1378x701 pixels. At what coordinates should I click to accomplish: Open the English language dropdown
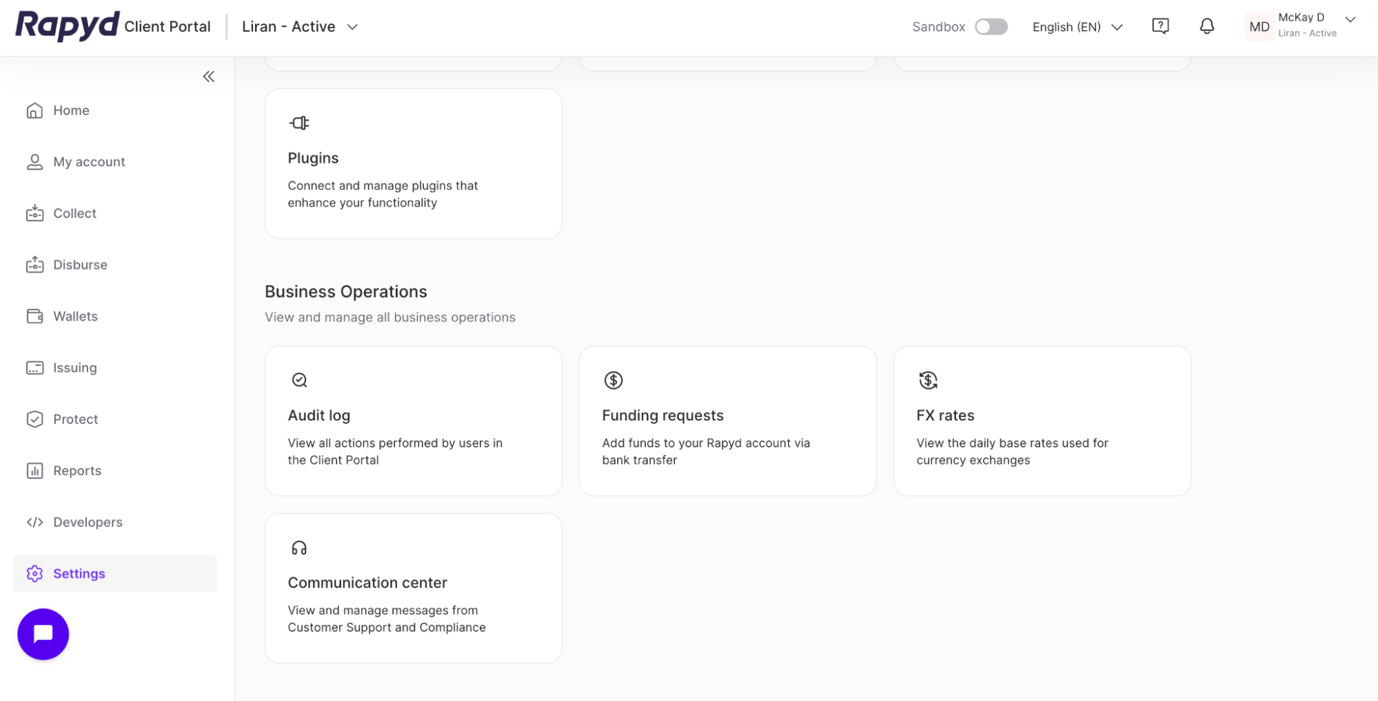[1076, 26]
